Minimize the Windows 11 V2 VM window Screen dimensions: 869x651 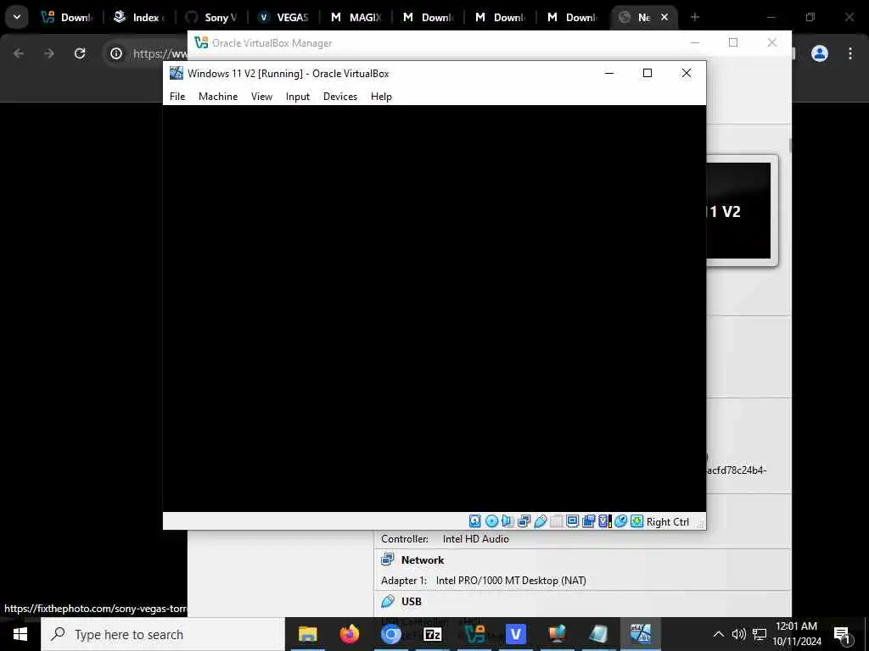pos(609,73)
